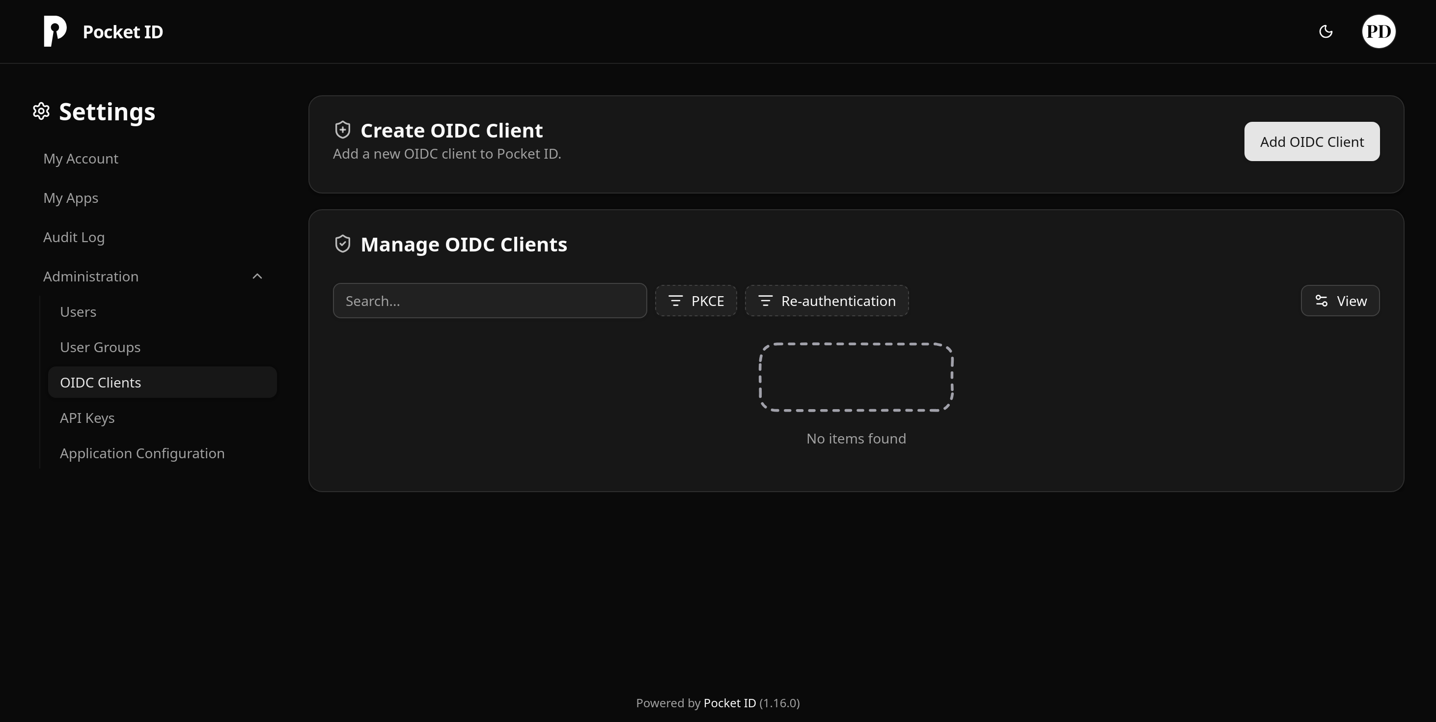Screen dimensions: 1436x722
Task: Enable the Re-authentication filter
Action: click(x=826, y=301)
